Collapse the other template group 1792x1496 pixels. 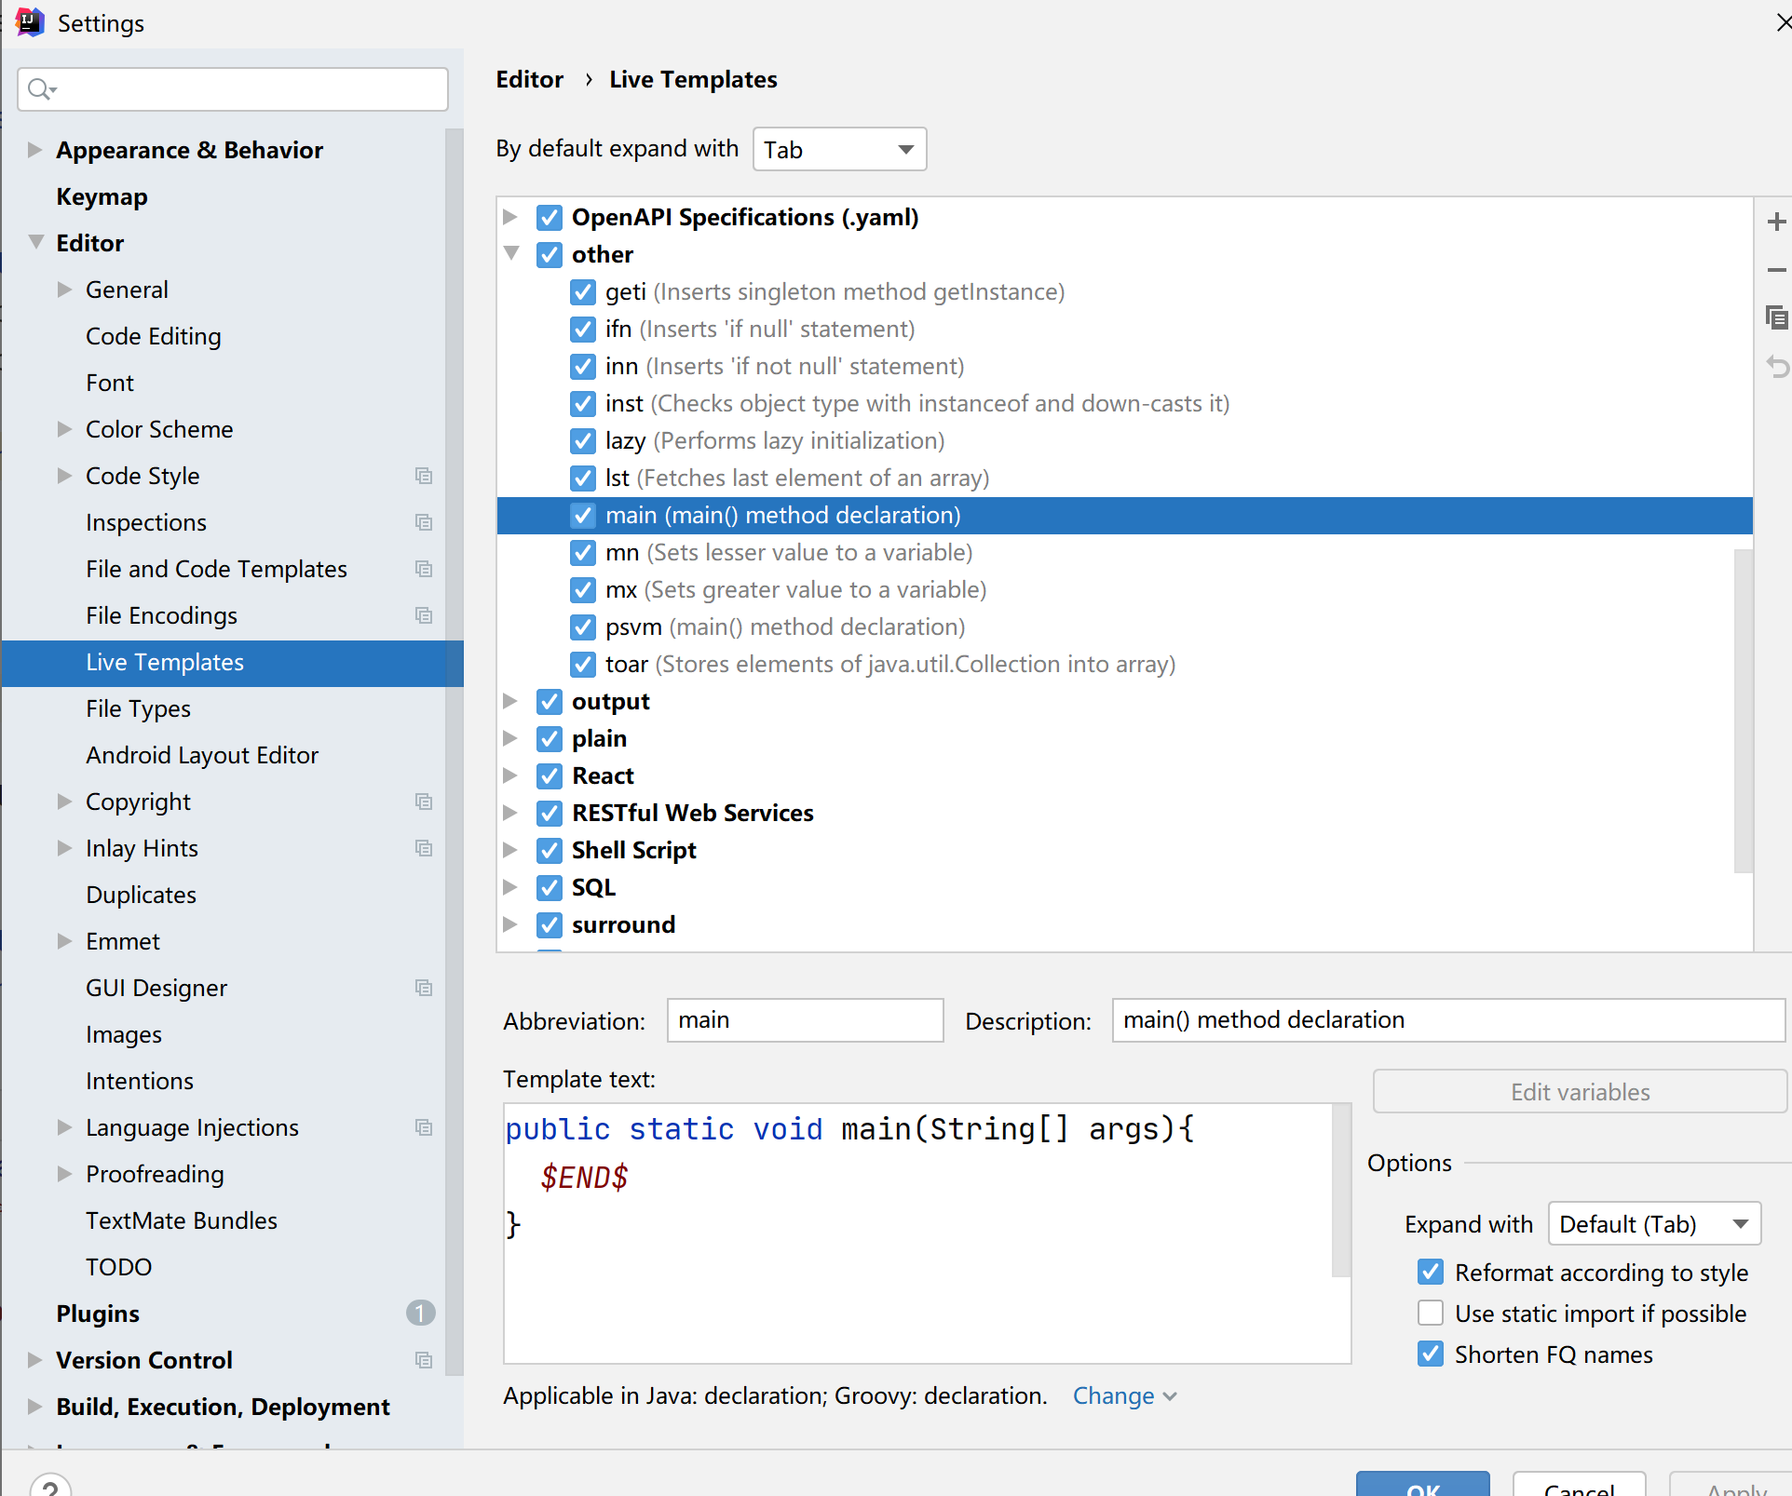point(510,254)
